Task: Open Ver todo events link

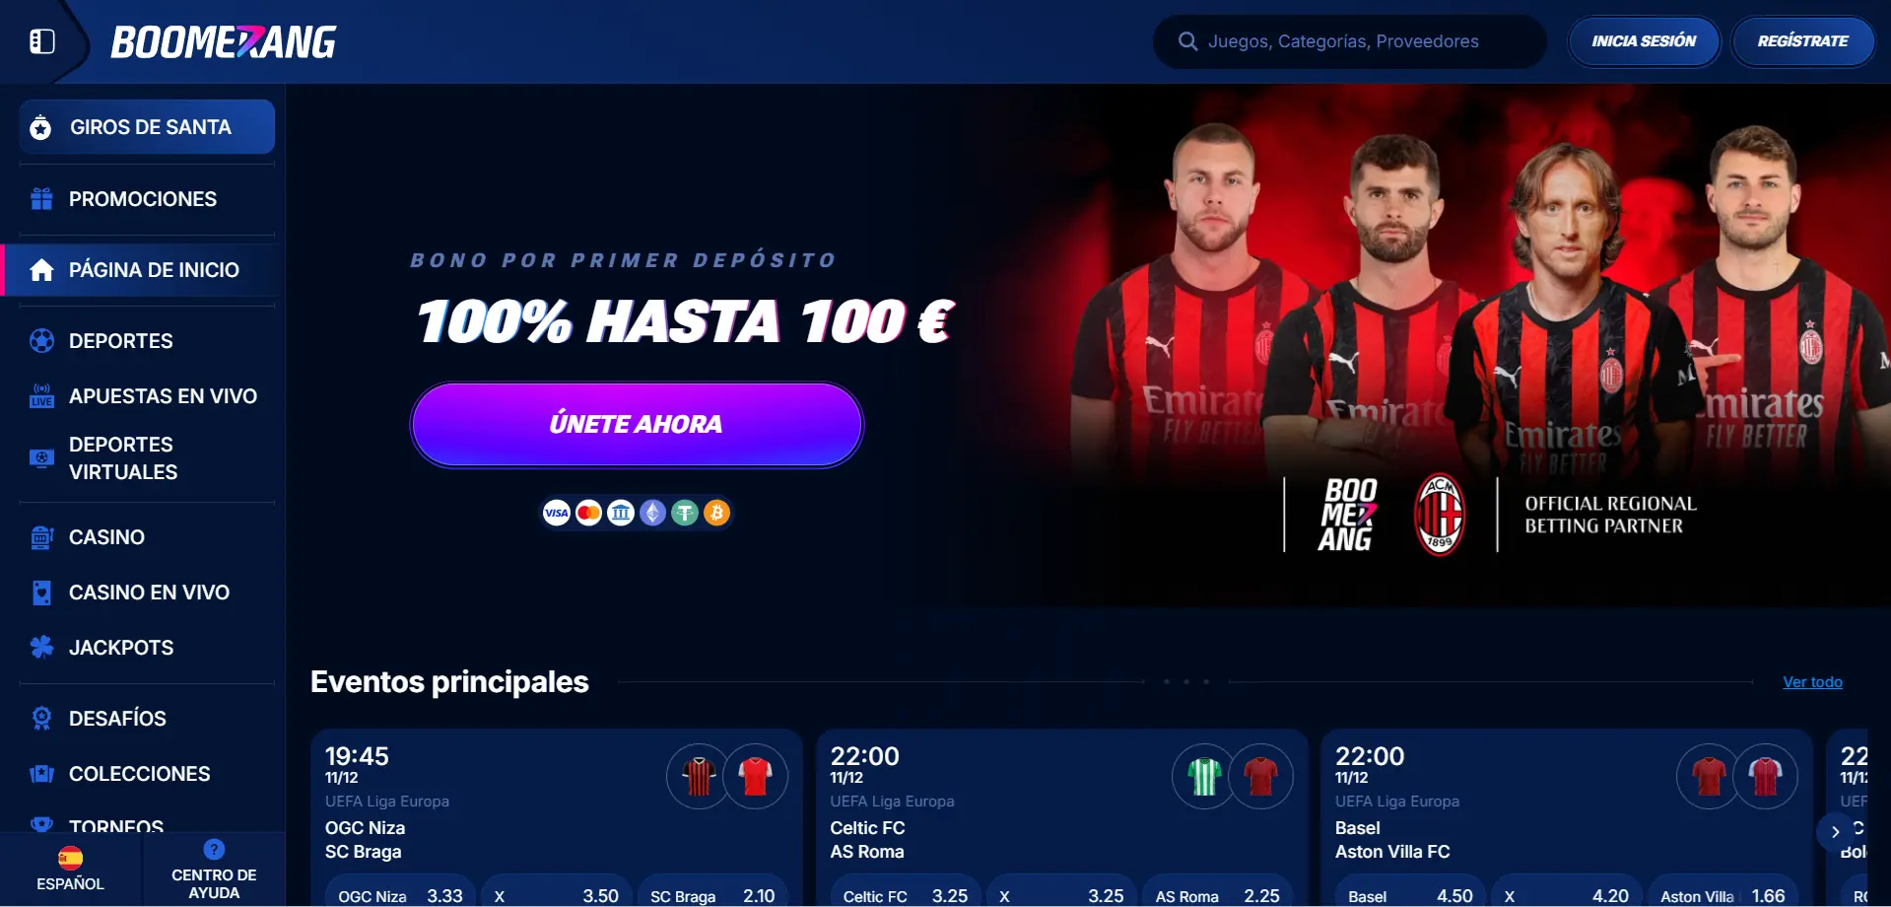Action: click(1812, 682)
